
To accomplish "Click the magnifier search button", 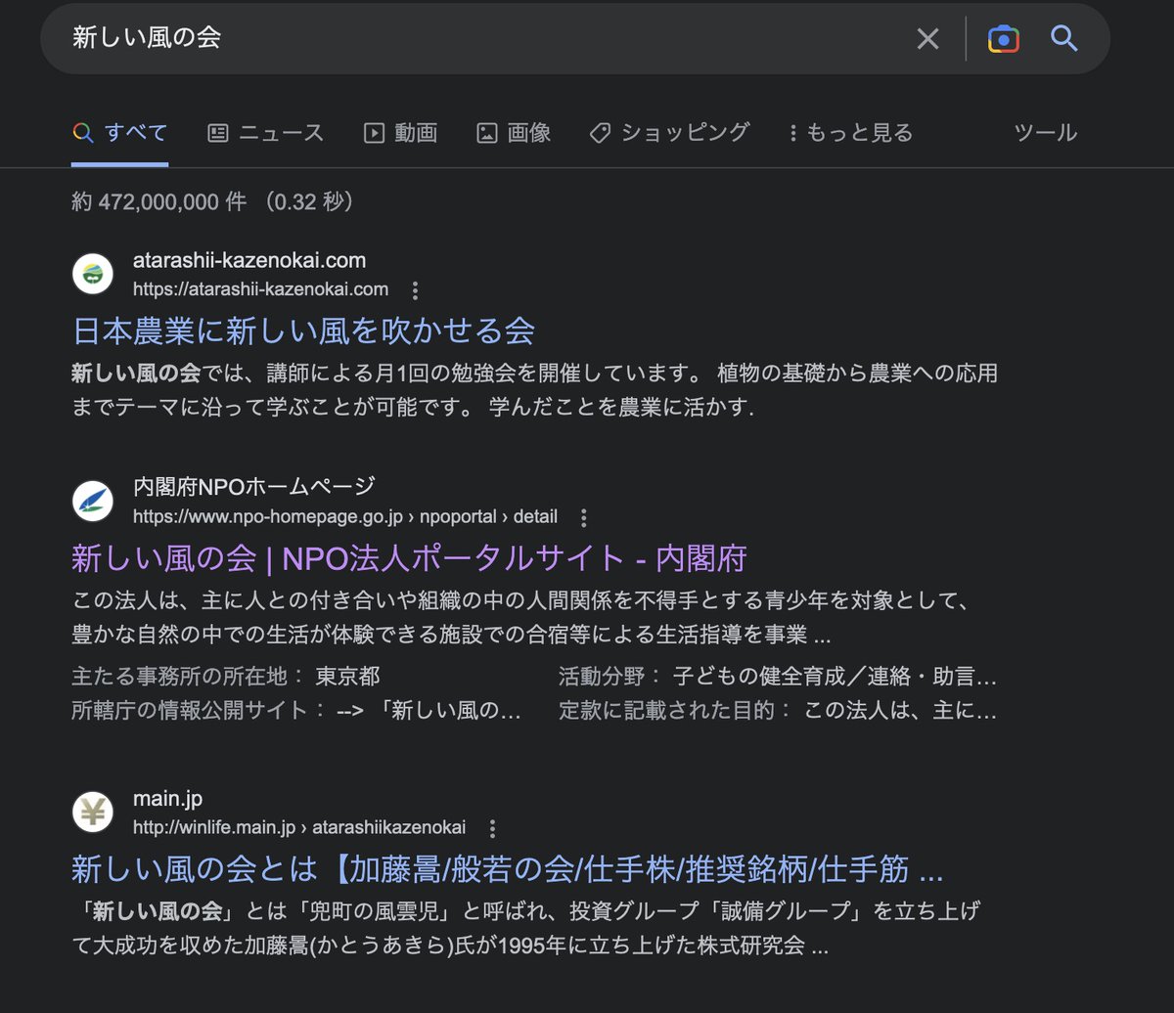I will point(1064,39).
